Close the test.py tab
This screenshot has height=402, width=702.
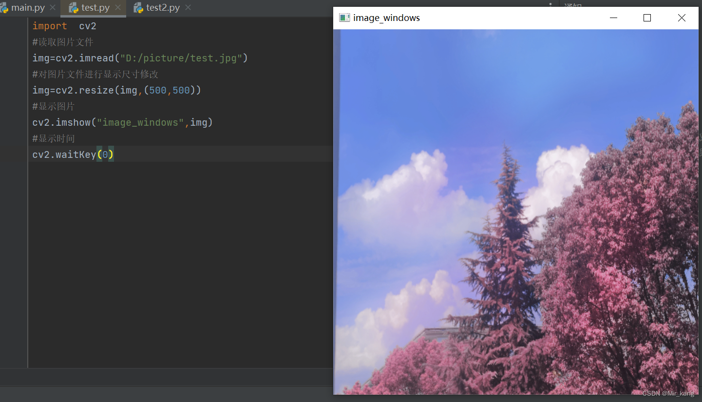coord(117,8)
